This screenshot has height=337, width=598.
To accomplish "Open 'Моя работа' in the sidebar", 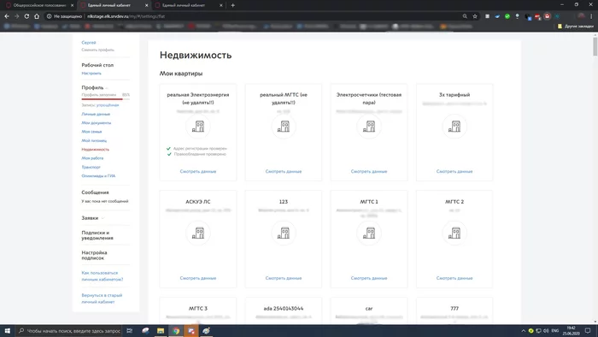I will click(92, 158).
